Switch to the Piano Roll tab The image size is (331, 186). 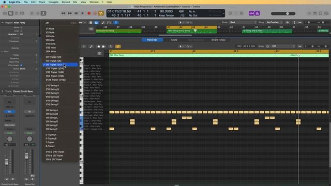(x=152, y=40)
